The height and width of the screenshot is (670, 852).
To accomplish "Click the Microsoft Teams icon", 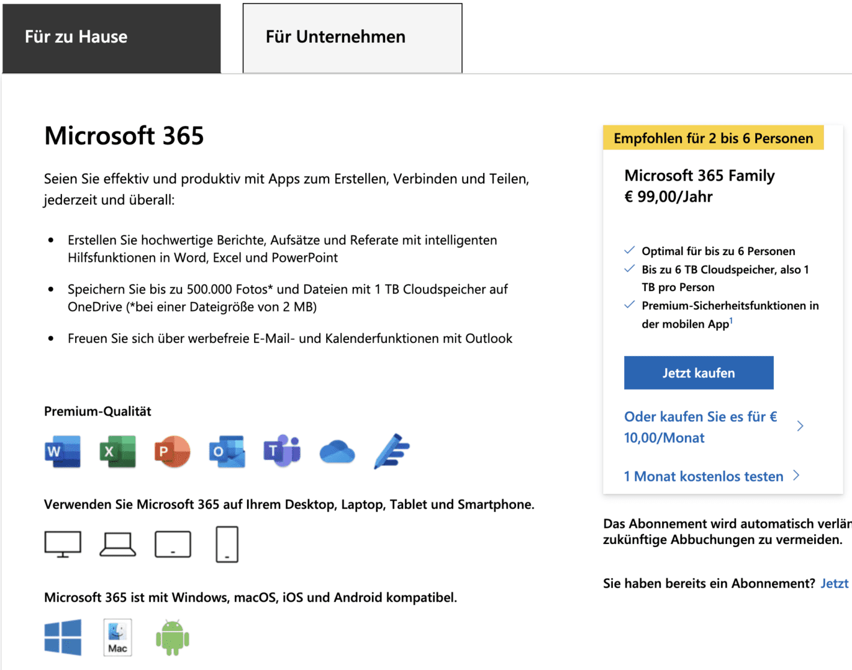I will click(282, 452).
